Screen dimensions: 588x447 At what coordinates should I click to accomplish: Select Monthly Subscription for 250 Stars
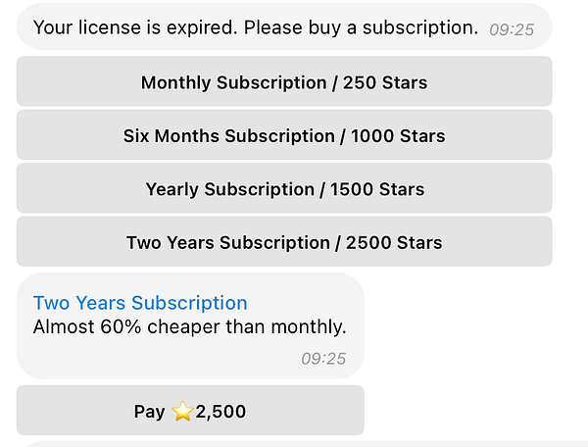tap(284, 82)
